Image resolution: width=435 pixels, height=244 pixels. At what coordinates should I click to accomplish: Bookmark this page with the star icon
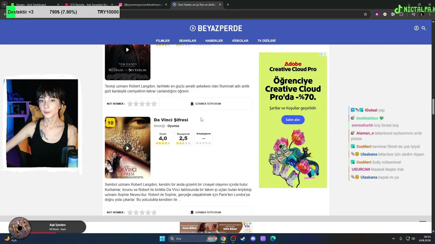(x=365, y=14)
